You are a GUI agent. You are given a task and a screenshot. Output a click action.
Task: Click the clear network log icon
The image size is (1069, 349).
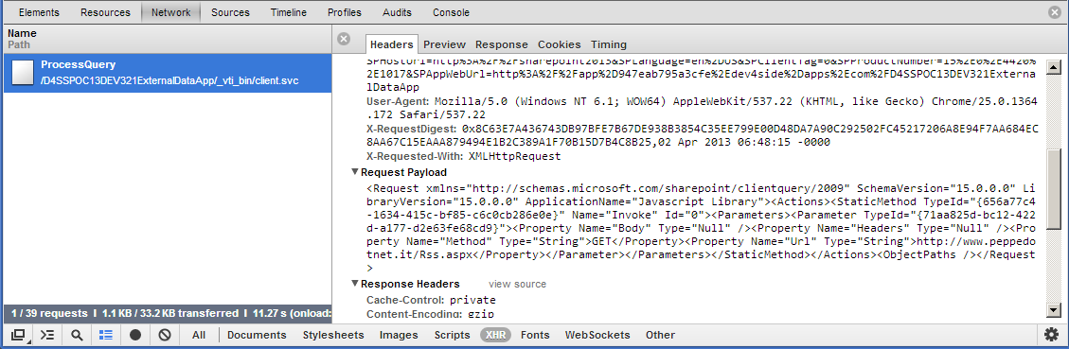pos(165,336)
